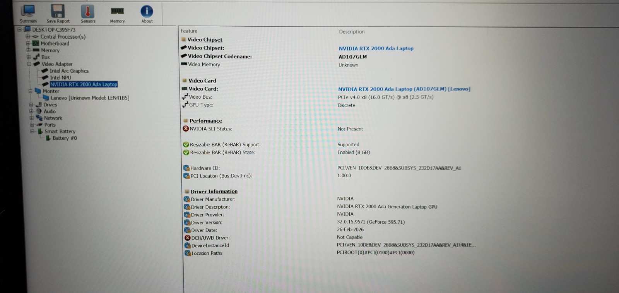
Task: Select Central Processor(s) in the tree
Action: 63,37
